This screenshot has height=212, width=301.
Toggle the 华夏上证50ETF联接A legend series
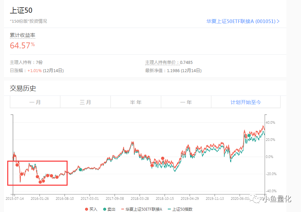(x=142, y=209)
